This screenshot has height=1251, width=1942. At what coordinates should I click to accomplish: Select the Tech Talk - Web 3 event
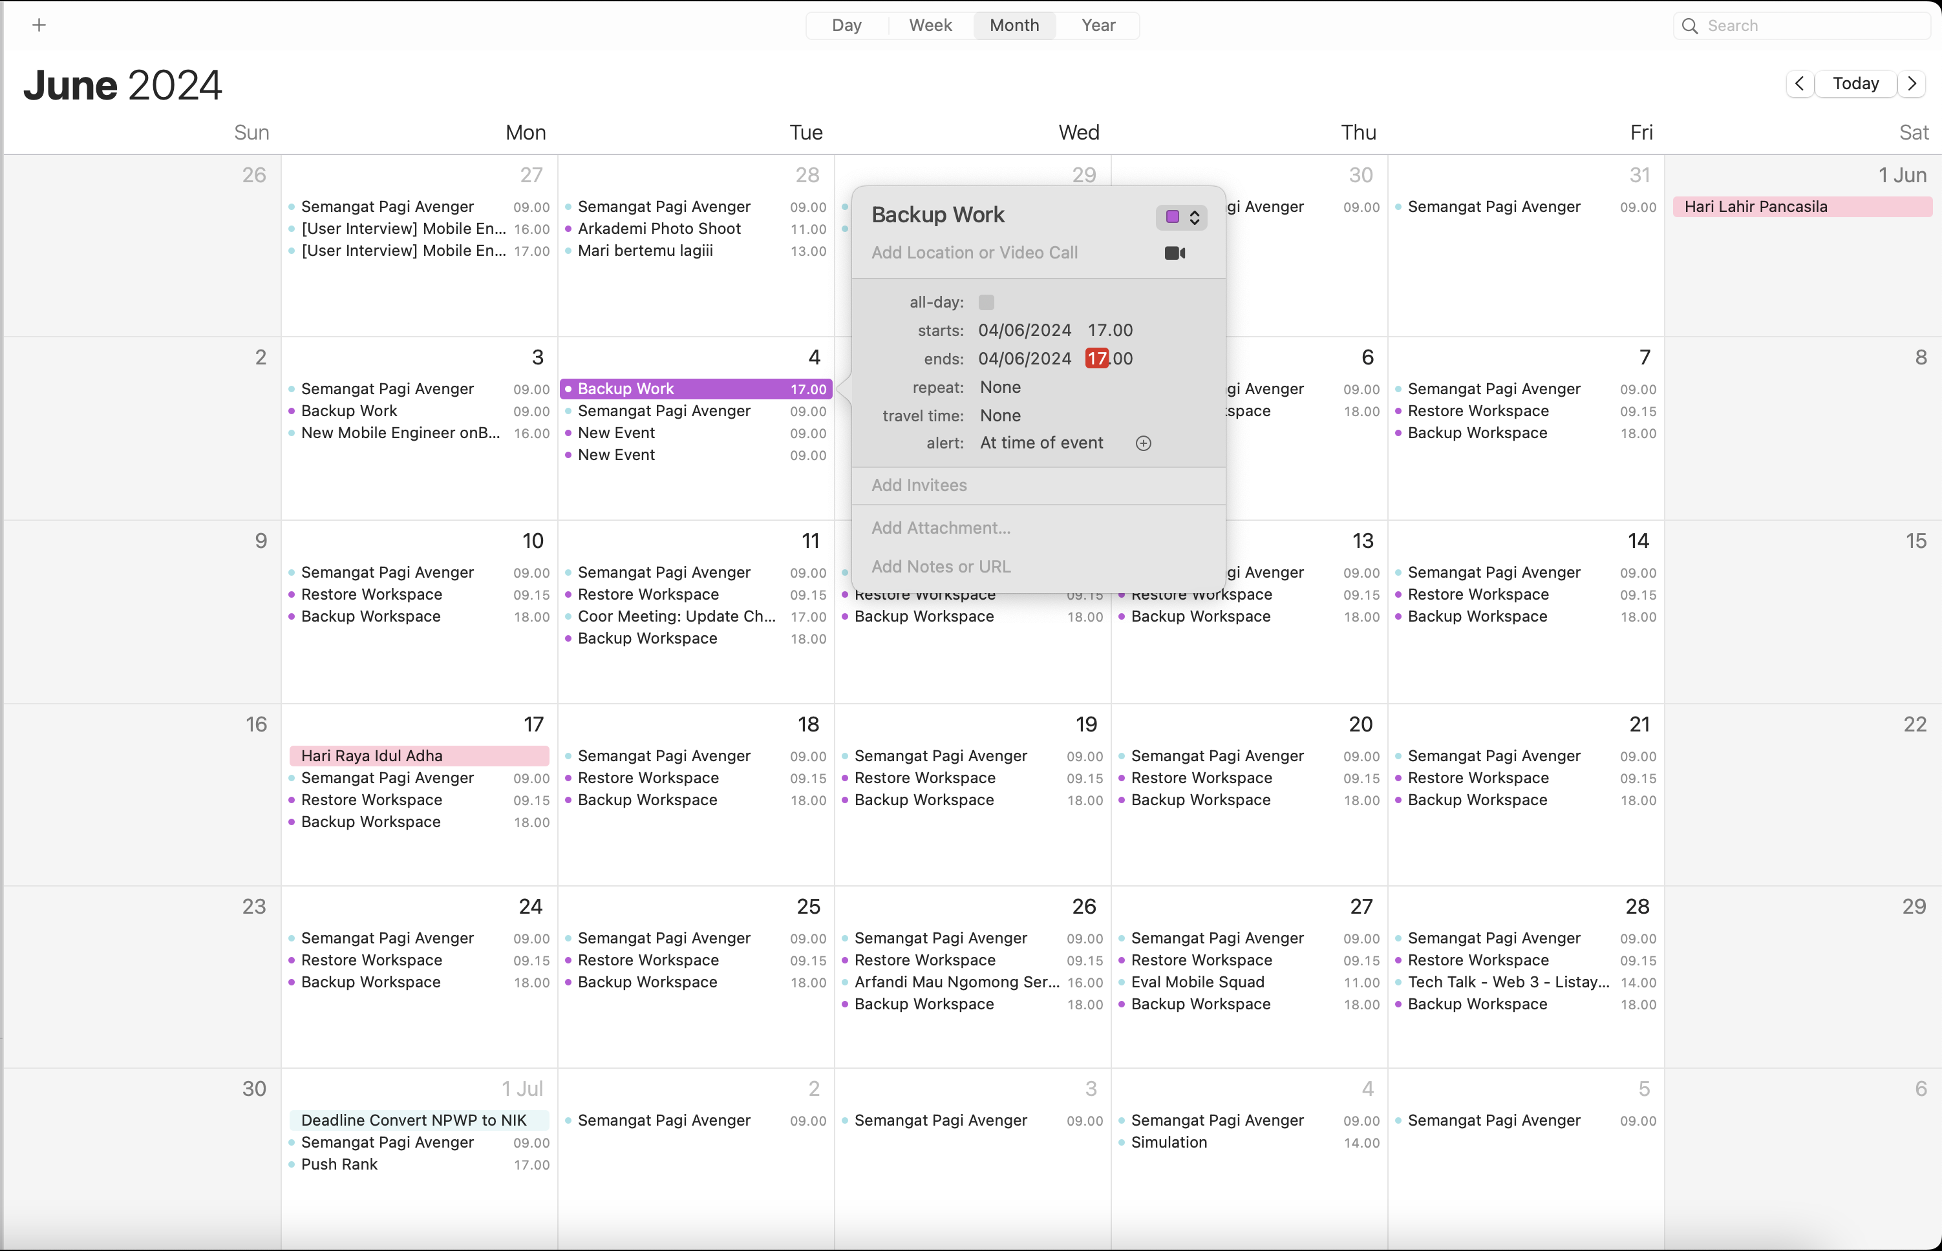click(1508, 982)
